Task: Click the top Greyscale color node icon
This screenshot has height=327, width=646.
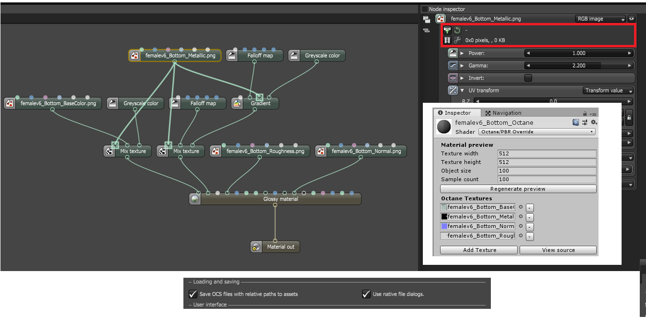Action: pos(294,55)
